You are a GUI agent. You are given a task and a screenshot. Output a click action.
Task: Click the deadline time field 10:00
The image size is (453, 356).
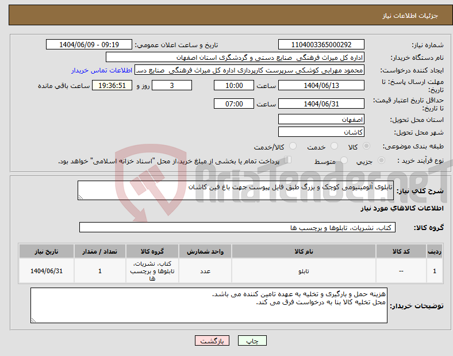pos(234,86)
